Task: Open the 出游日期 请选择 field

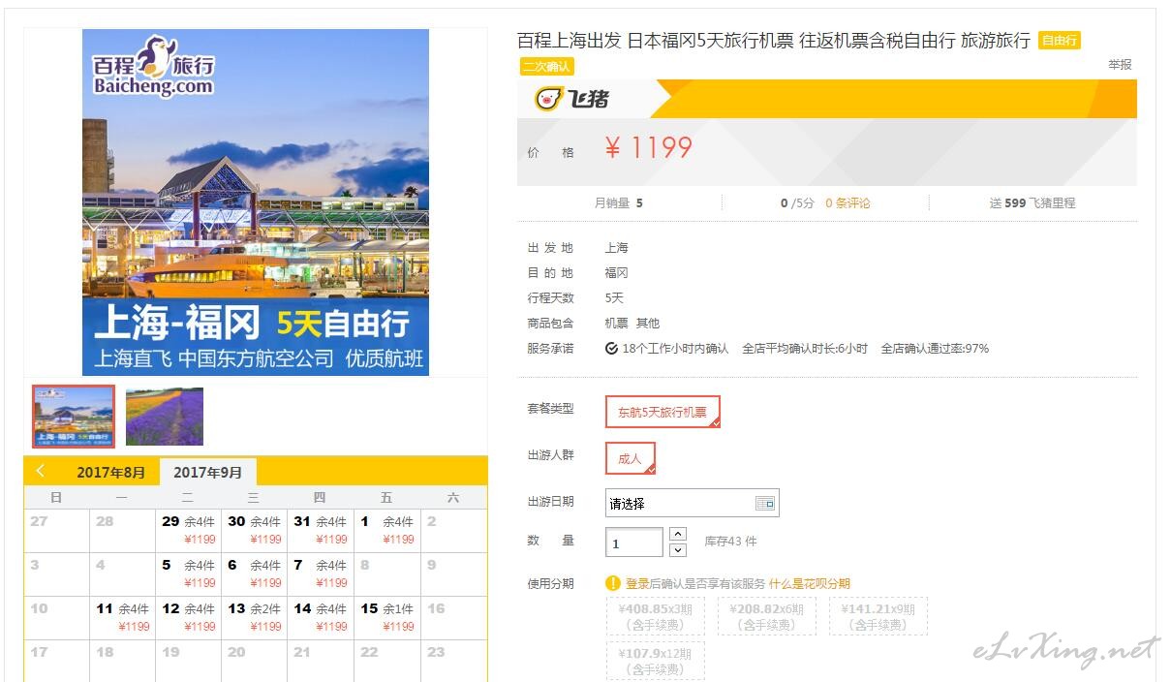Action: coord(692,503)
